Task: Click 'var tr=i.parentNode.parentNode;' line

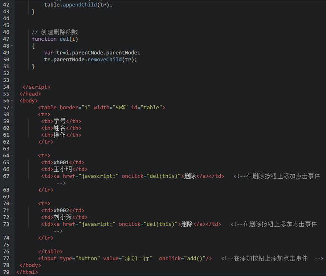Action: click(92, 53)
